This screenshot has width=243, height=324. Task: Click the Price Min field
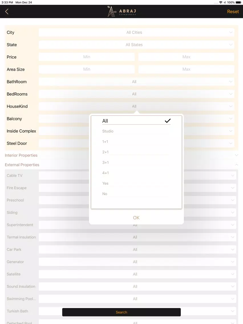pos(87,57)
